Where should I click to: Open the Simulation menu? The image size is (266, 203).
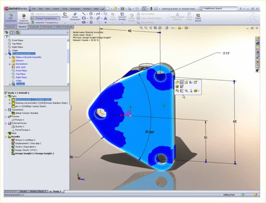click(x=75, y=8)
